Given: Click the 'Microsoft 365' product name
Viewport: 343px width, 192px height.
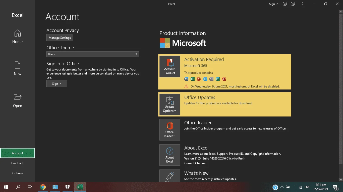Looking at the screenshot, I should (x=196, y=66).
